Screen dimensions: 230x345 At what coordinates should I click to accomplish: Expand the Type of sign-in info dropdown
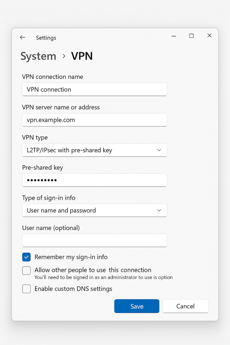(x=95, y=210)
